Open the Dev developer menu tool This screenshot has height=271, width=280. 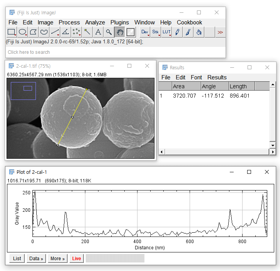point(145,32)
